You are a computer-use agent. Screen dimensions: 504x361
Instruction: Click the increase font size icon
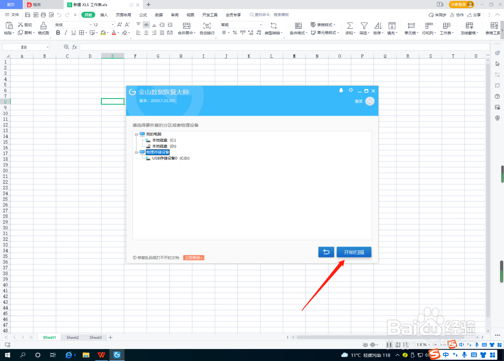[x=120, y=24]
